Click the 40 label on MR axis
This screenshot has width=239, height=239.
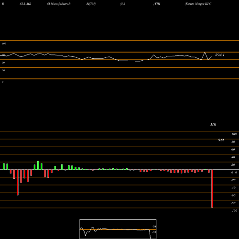pos(233,157)
